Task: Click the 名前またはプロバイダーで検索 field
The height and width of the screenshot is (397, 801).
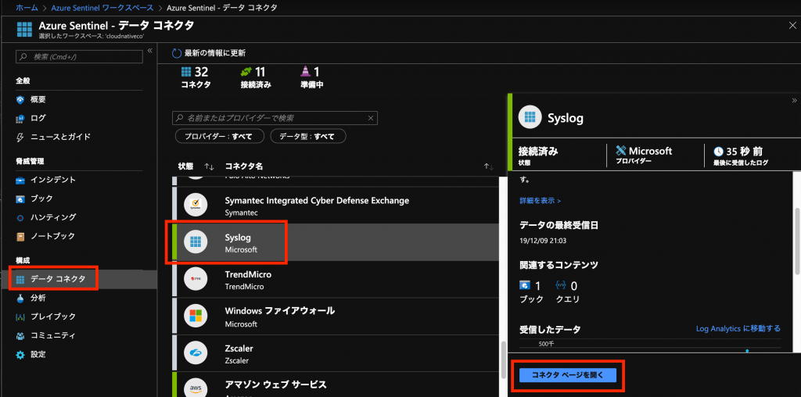Action: point(275,118)
